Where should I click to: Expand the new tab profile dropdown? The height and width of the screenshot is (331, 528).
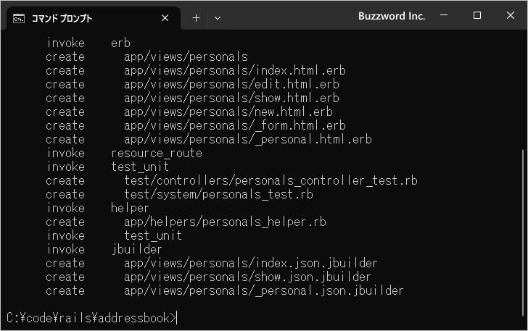point(218,18)
